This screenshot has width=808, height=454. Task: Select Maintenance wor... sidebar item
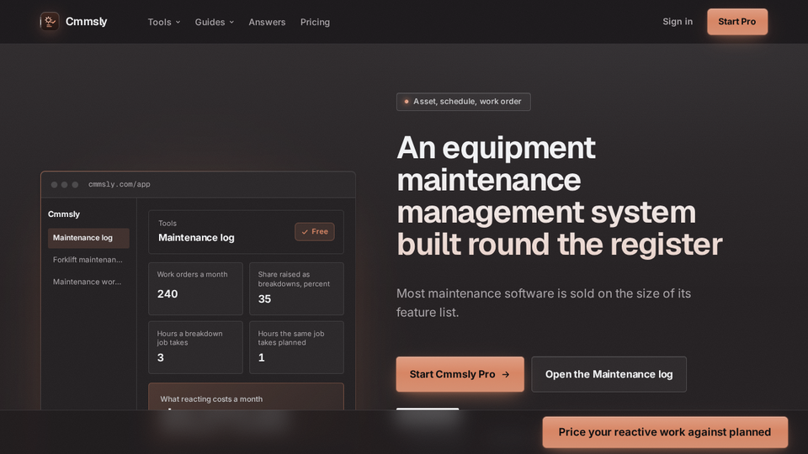[88, 282]
